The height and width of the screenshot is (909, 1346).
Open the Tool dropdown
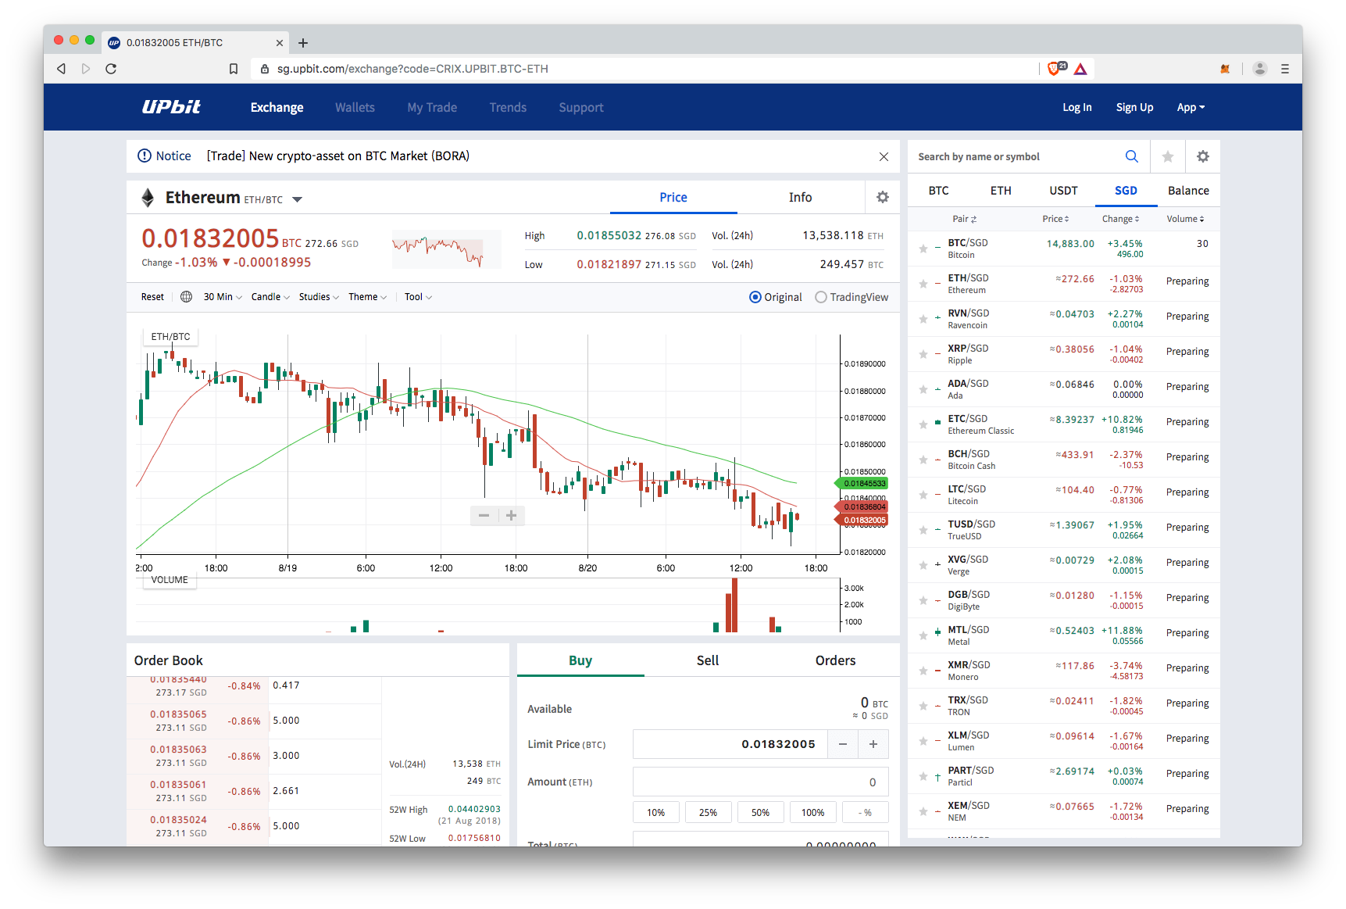click(418, 297)
